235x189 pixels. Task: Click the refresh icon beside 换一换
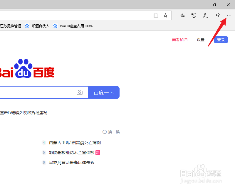click(x=105, y=132)
